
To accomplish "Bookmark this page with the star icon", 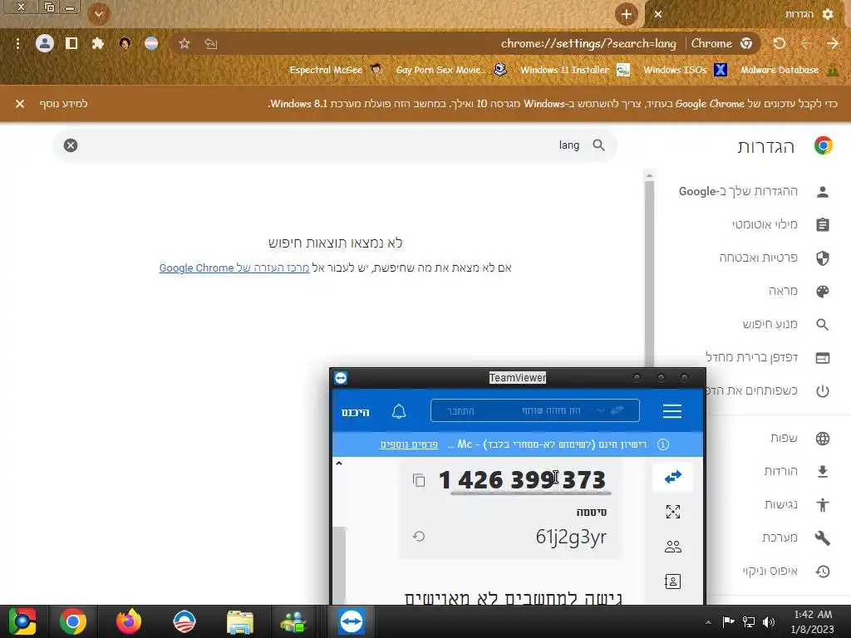I will (184, 43).
